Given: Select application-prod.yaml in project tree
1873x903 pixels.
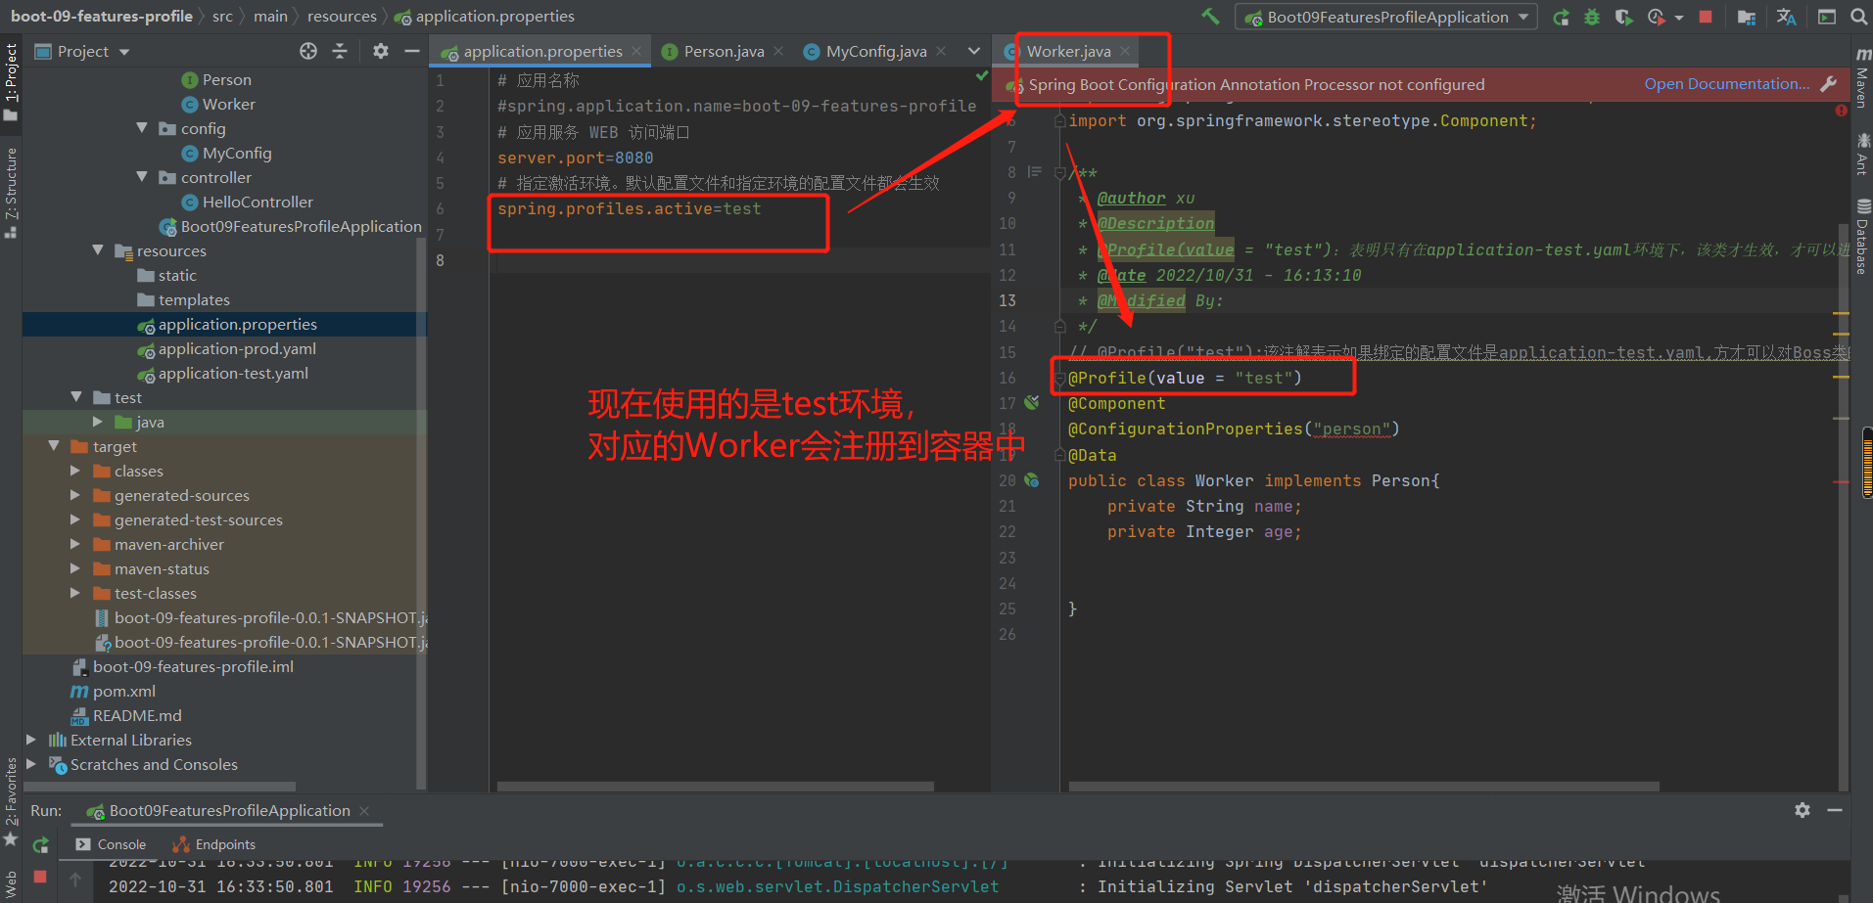Looking at the screenshot, I should pos(237,348).
